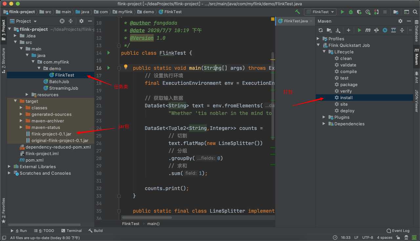Open the FlinkTest run configuration dropdown
Screen dimensions: 420x241
pyautogui.click(x=320, y=12)
